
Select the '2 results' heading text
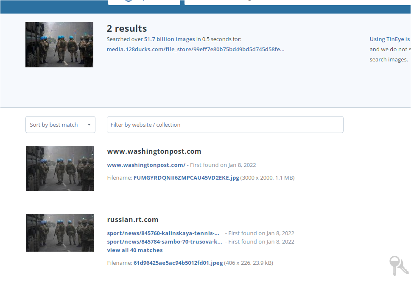(x=126, y=28)
